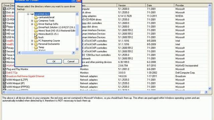Click the Browse dialog close button

point(79,1)
